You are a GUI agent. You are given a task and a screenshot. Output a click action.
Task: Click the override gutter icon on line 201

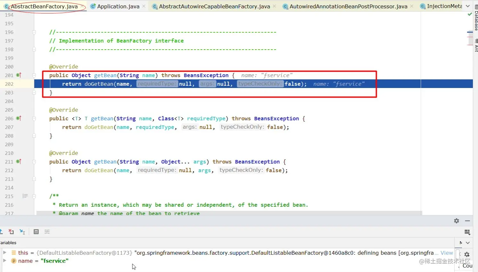[19, 75]
